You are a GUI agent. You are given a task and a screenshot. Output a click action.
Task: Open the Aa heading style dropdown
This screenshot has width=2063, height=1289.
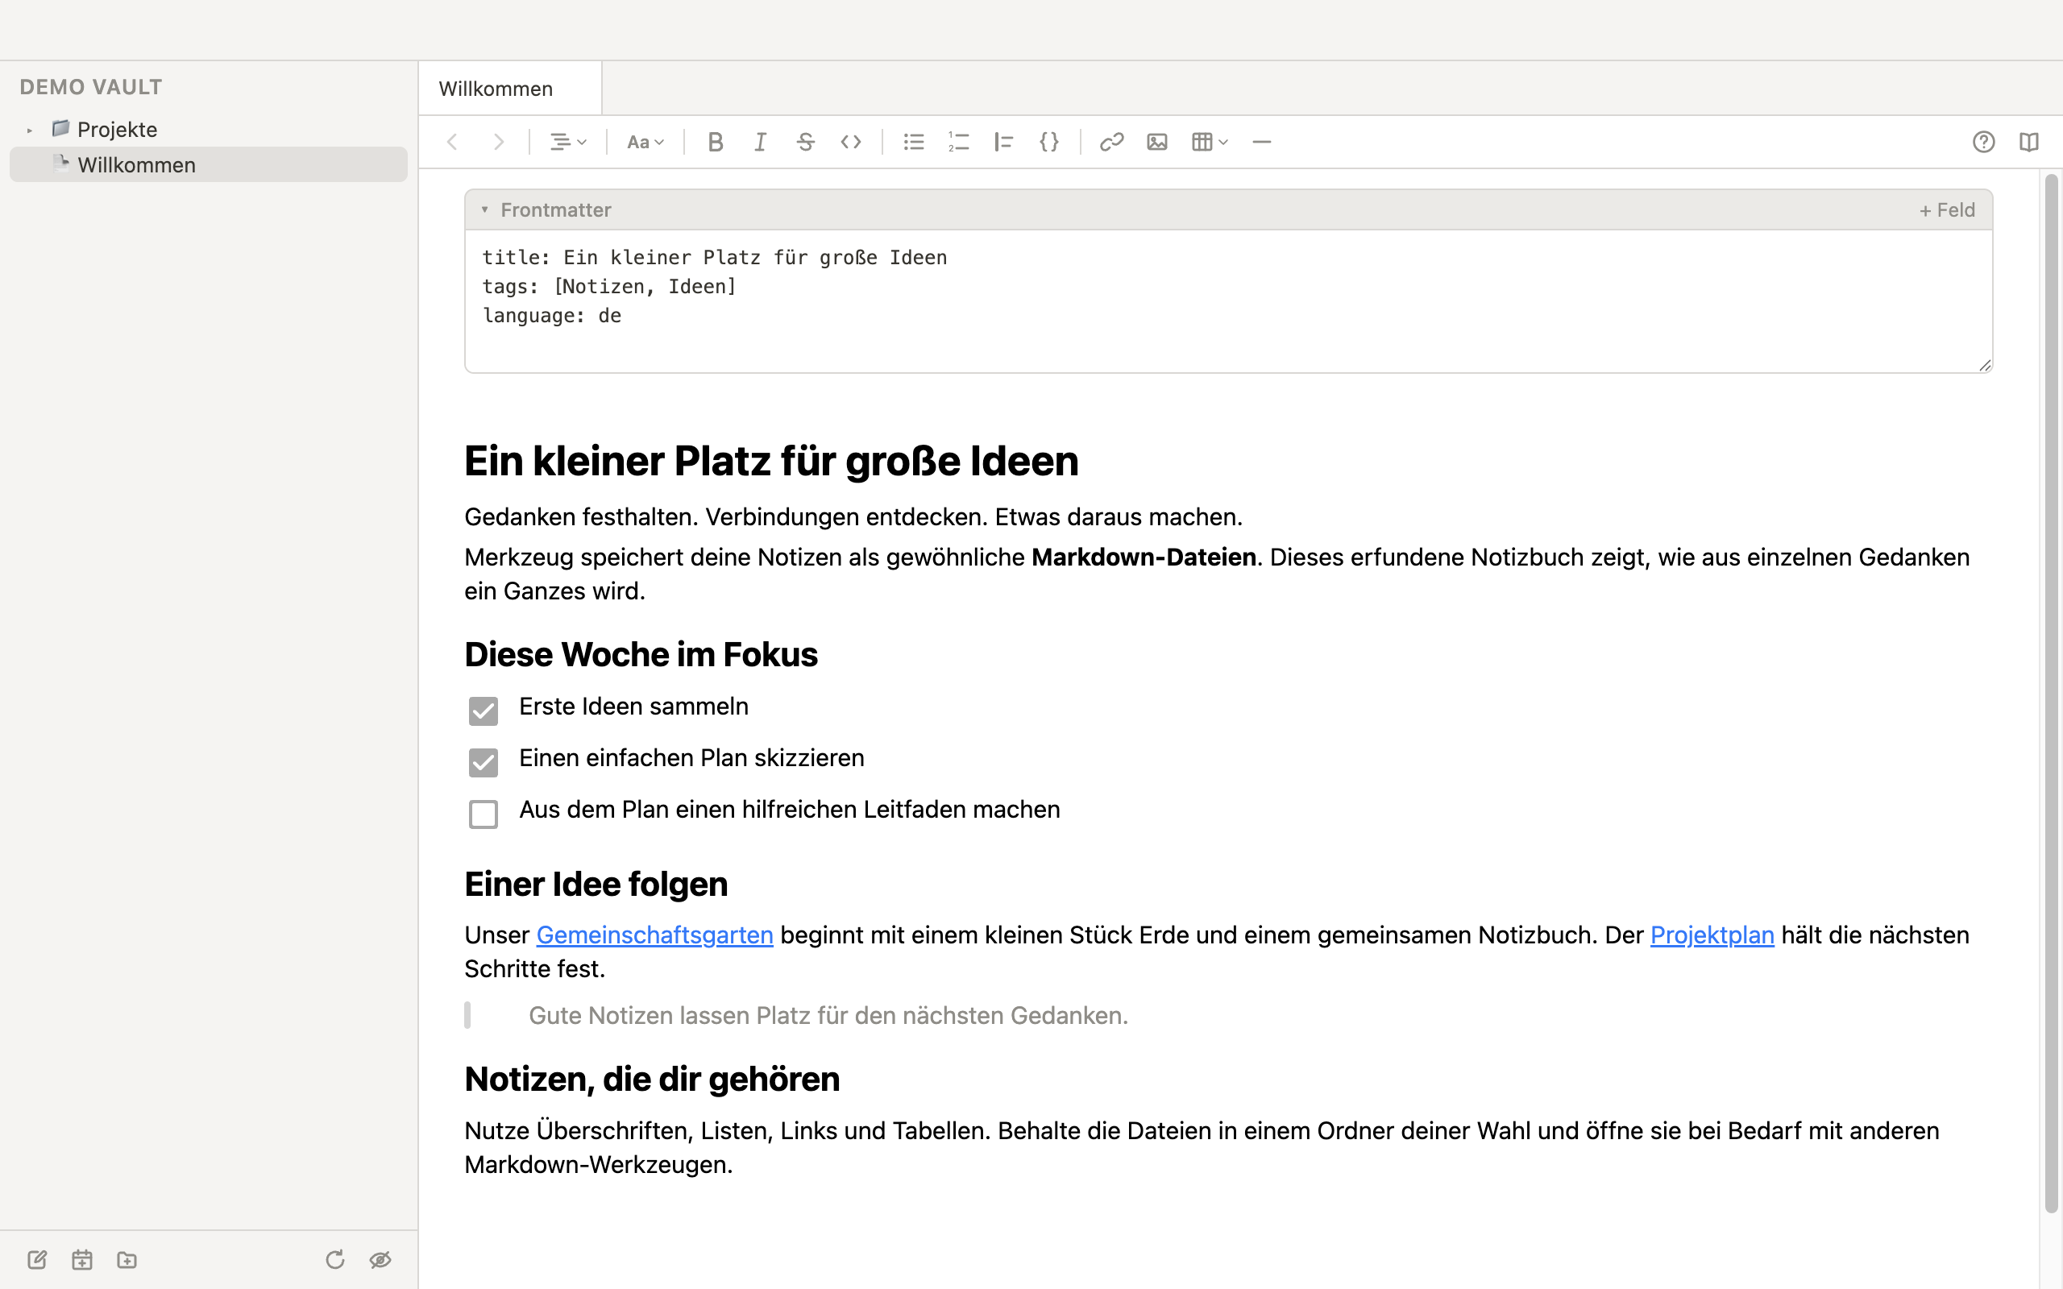[645, 142]
